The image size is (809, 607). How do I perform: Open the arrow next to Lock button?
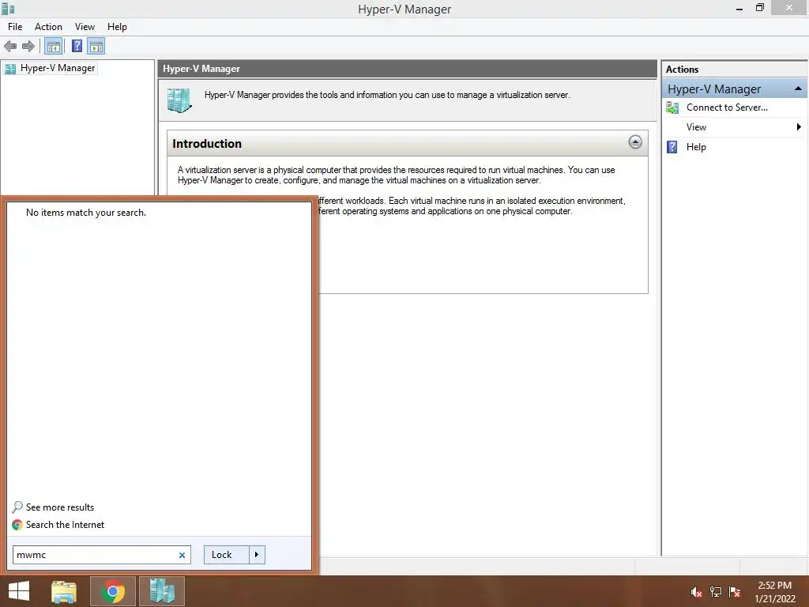257,555
